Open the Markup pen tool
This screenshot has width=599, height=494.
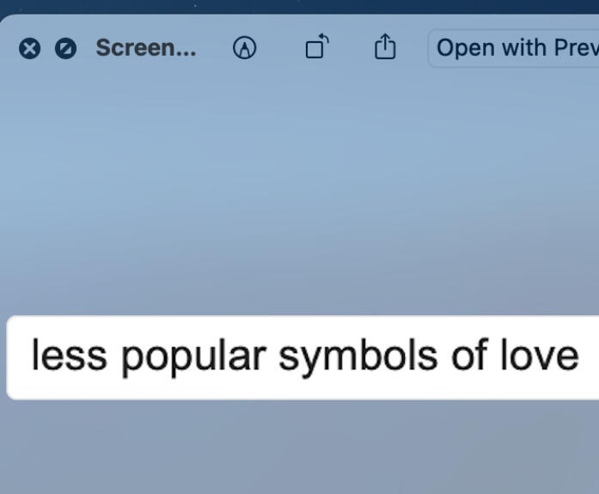click(244, 48)
